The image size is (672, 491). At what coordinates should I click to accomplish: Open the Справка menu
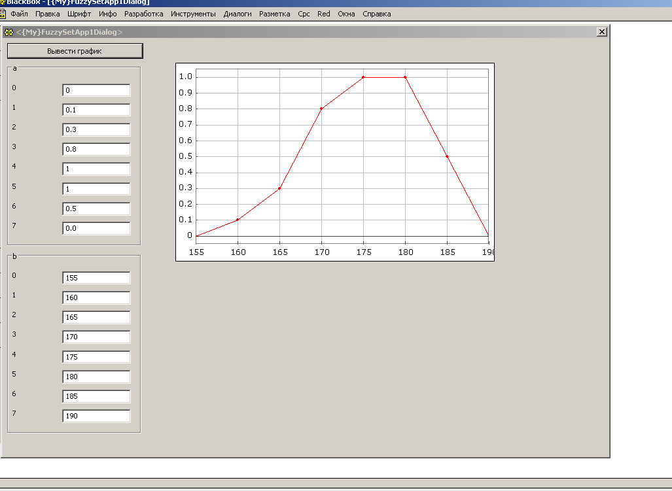pyautogui.click(x=376, y=14)
